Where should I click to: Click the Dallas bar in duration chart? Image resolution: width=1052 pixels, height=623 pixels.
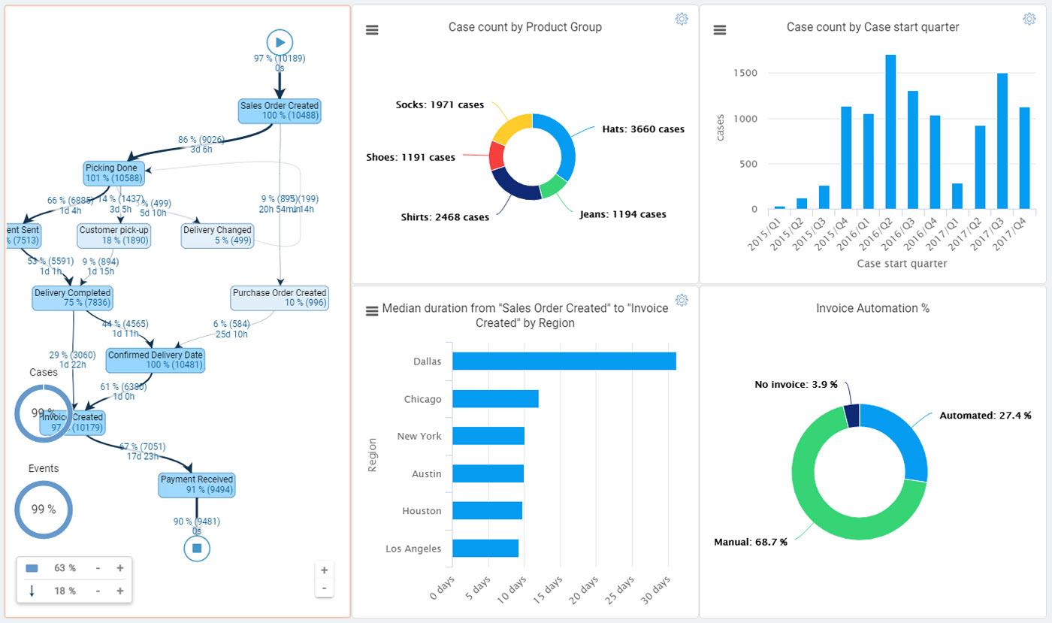[564, 361]
